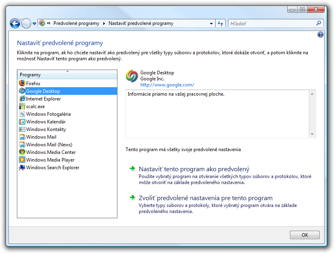This screenshot has width=335, height=254.
Task: Click the Windows Kontakty icon
Action: point(22,129)
